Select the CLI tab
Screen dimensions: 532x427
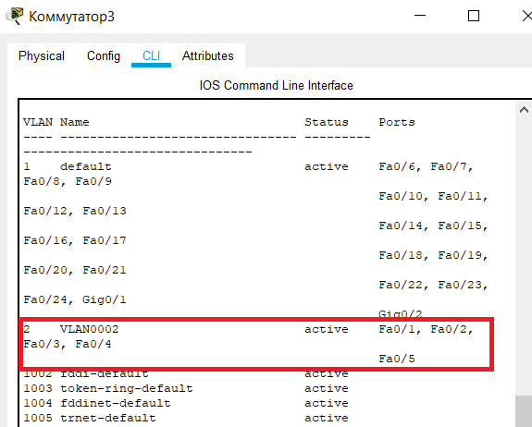[x=151, y=55]
